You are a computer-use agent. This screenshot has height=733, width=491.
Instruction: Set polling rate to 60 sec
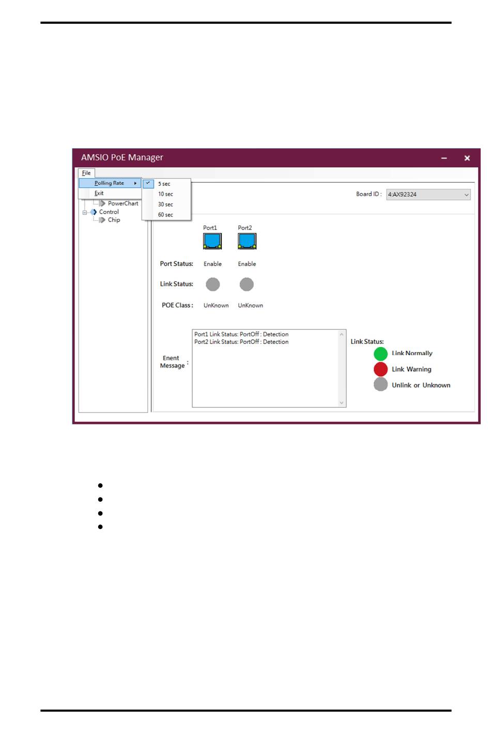coord(166,215)
